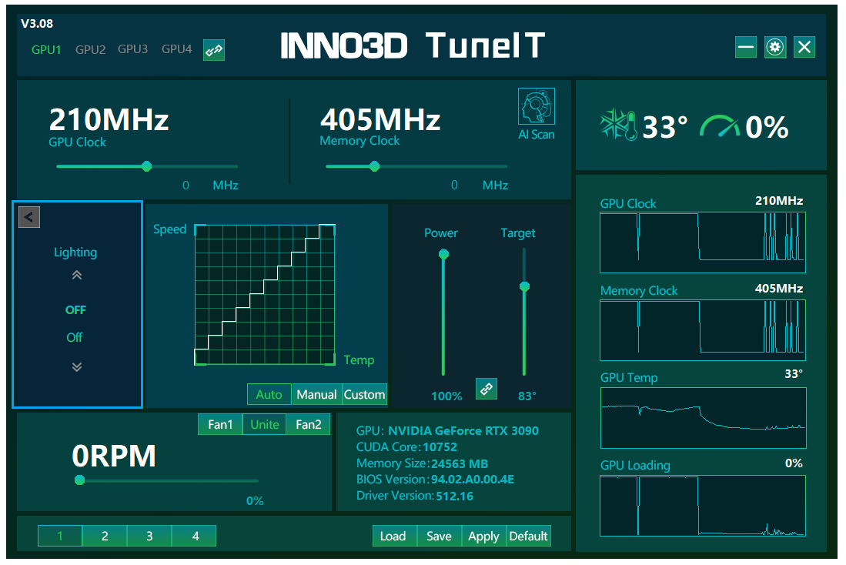Click the fan curve Speed/Temp graph
The image size is (846, 565).
click(x=265, y=295)
